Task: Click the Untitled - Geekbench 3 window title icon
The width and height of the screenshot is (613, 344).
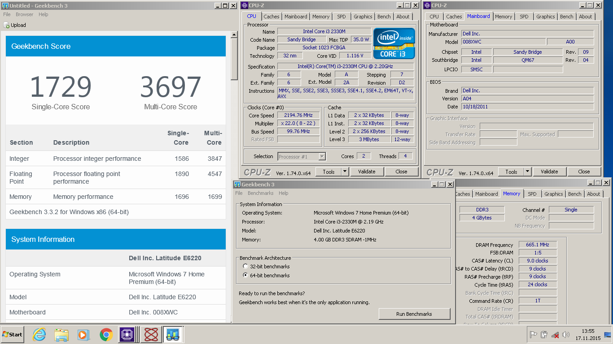Action: (5, 5)
